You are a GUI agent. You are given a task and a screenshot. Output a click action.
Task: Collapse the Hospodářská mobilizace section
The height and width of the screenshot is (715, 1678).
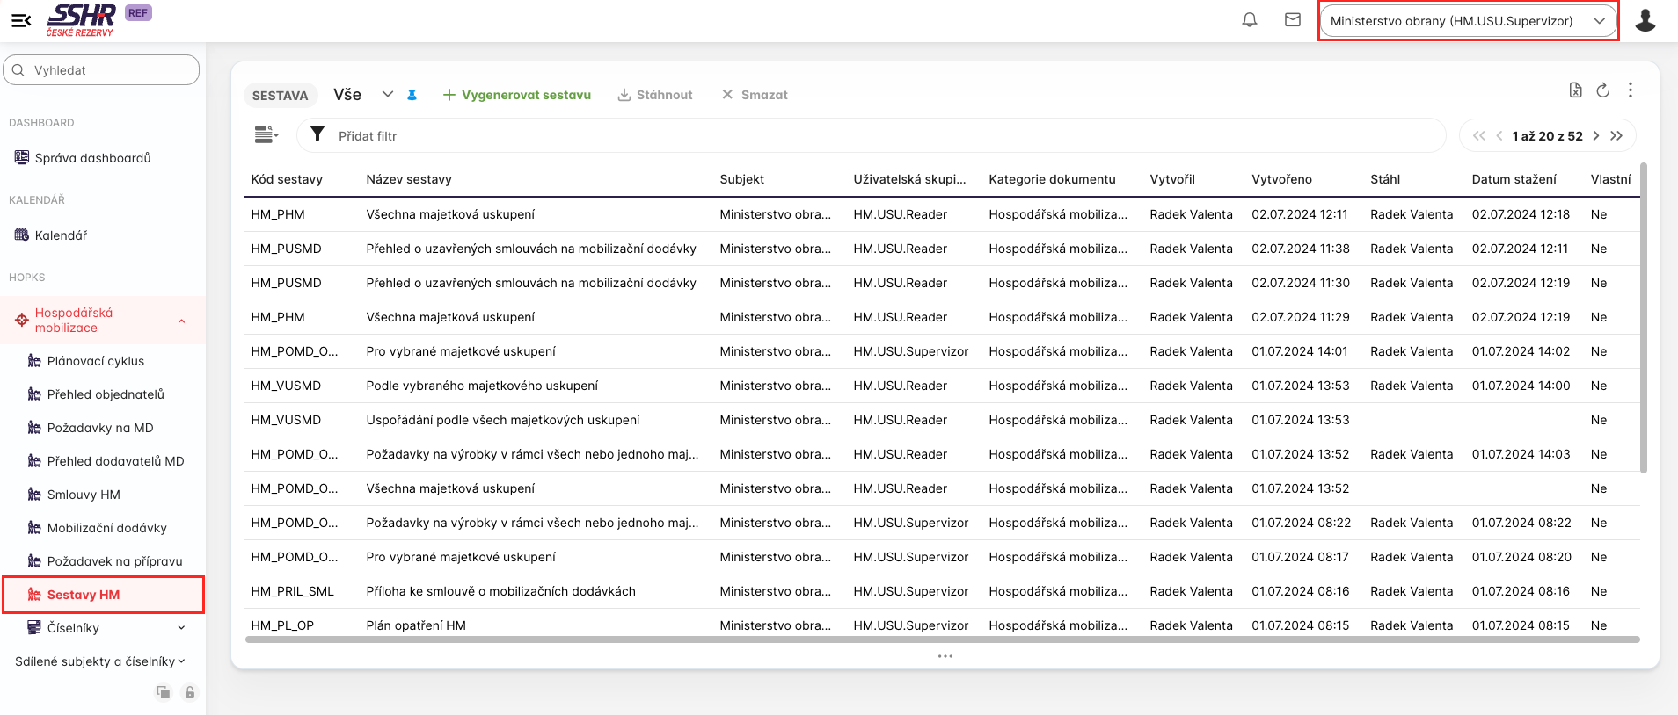pos(181,321)
